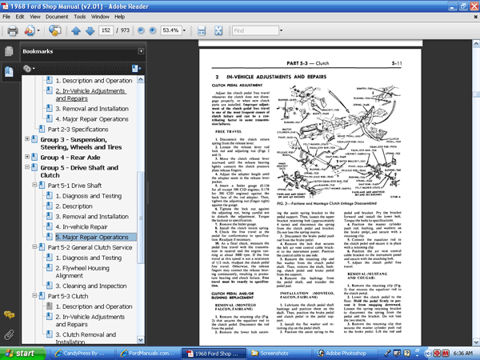Open the Window menu
This screenshot has width=480, height=360.
click(x=100, y=17)
